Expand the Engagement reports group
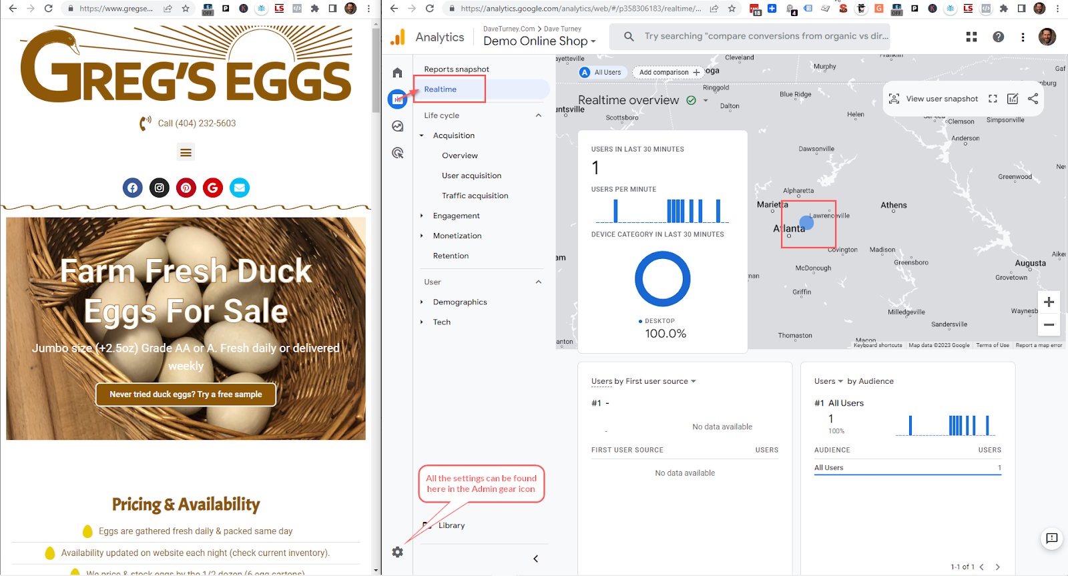The height and width of the screenshot is (576, 1068). click(x=421, y=216)
